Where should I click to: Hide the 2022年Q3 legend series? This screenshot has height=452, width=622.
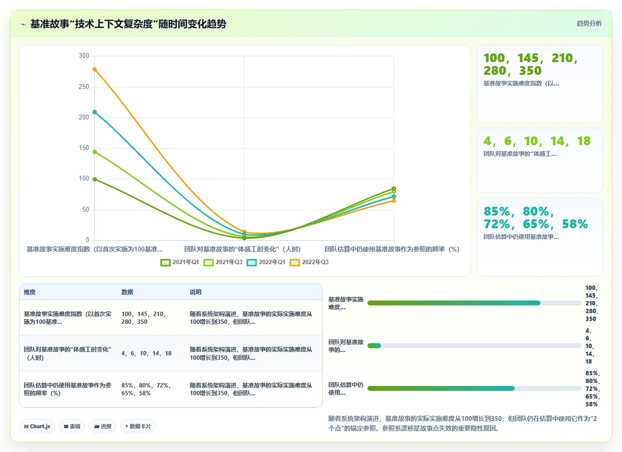309,262
